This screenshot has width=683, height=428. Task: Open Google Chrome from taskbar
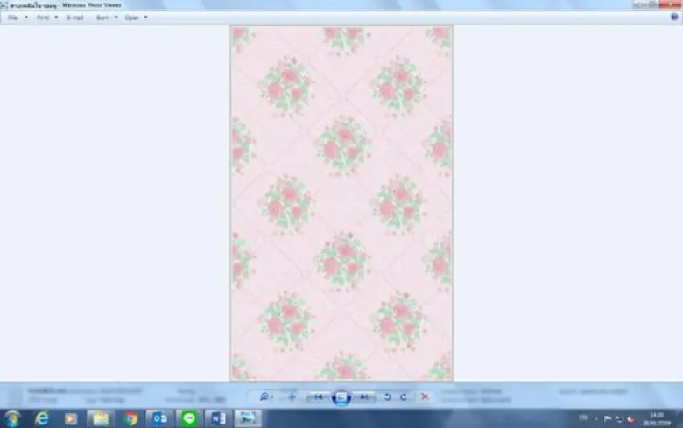click(x=131, y=418)
